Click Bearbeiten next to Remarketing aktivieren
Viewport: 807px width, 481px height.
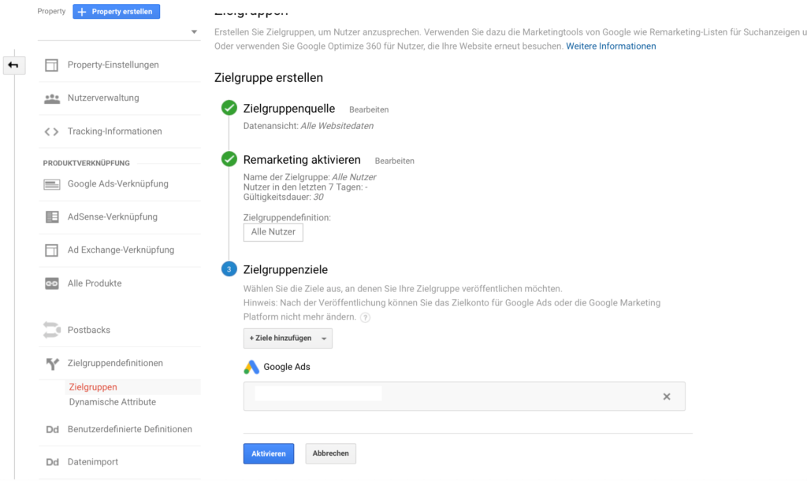click(394, 161)
